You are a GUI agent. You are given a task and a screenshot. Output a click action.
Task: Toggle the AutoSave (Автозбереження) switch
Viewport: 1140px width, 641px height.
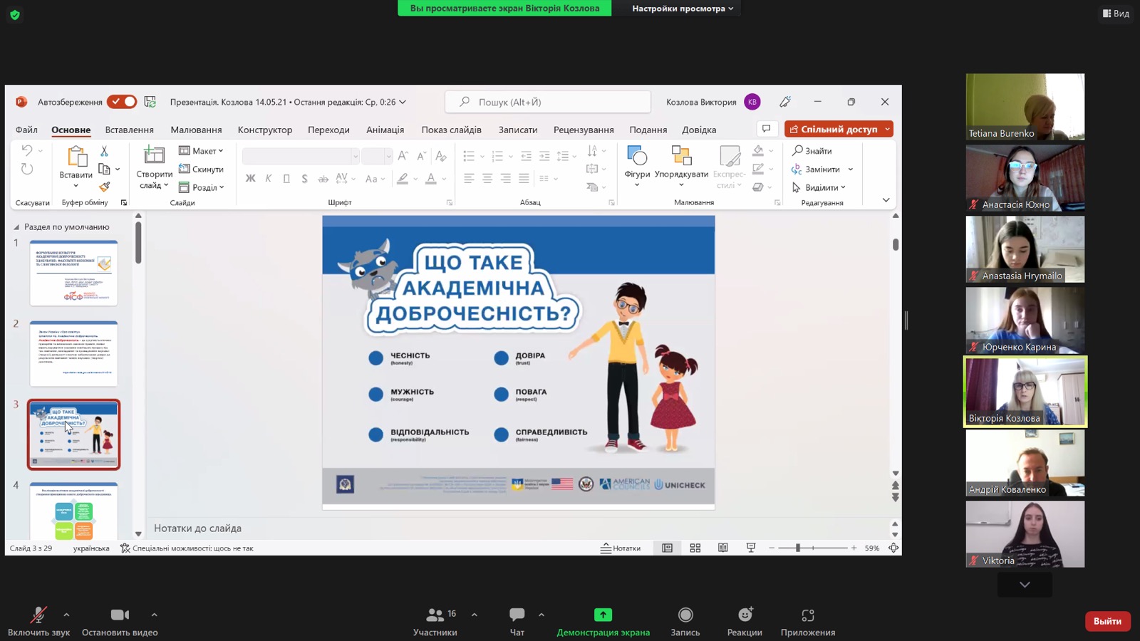pyautogui.click(x=122, y=102)
